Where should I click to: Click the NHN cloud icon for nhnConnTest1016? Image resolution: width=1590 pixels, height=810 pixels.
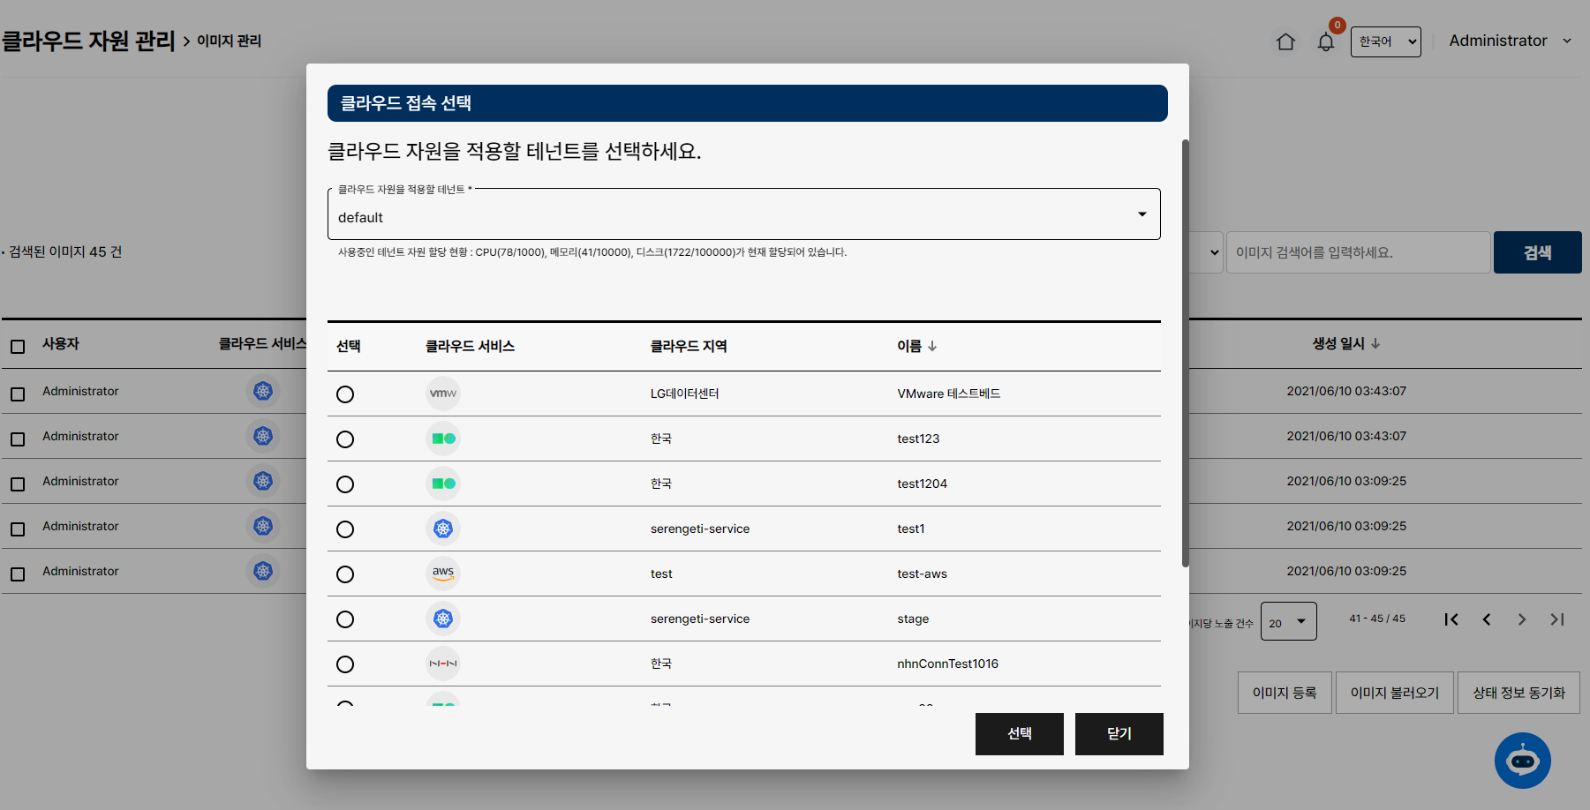443,664
